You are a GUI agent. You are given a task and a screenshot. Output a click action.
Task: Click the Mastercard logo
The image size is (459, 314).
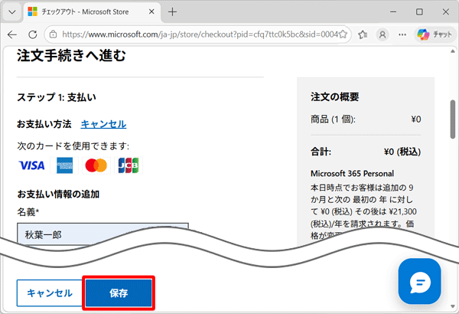pos(96,165)
